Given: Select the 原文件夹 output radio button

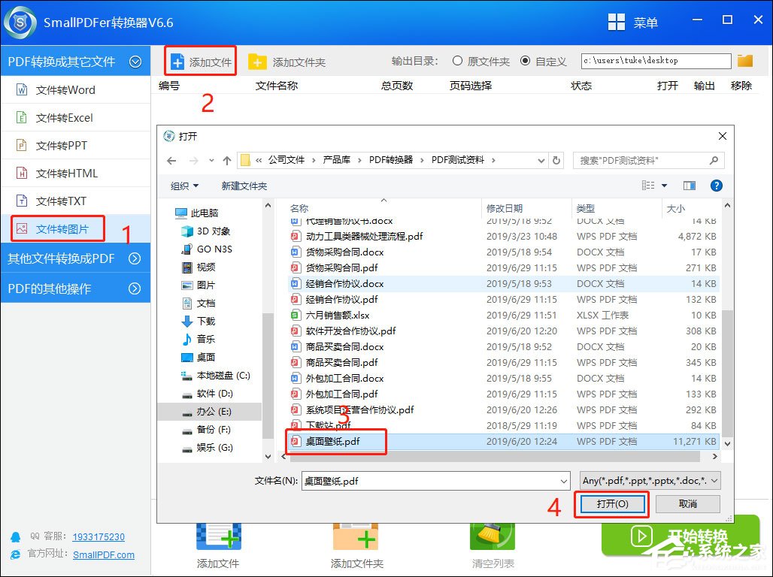Looking at the screenshot, I should 456,62.
